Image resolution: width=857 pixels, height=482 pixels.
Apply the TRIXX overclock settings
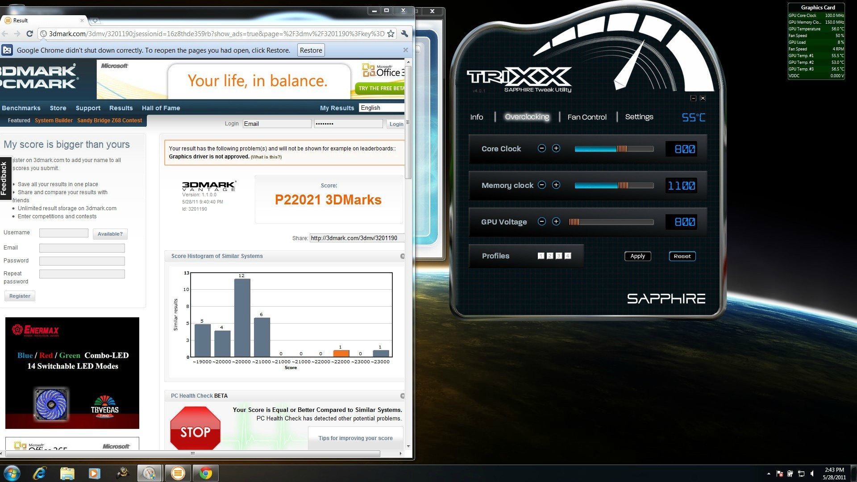click(637, 256)
